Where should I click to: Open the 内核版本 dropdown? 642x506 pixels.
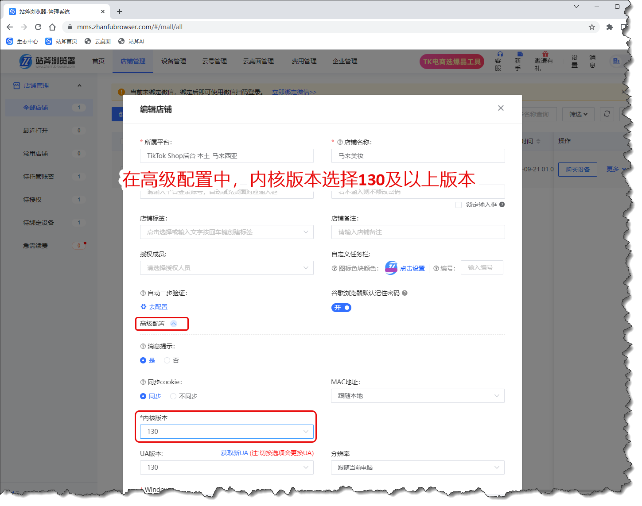[x=226, y=432]
